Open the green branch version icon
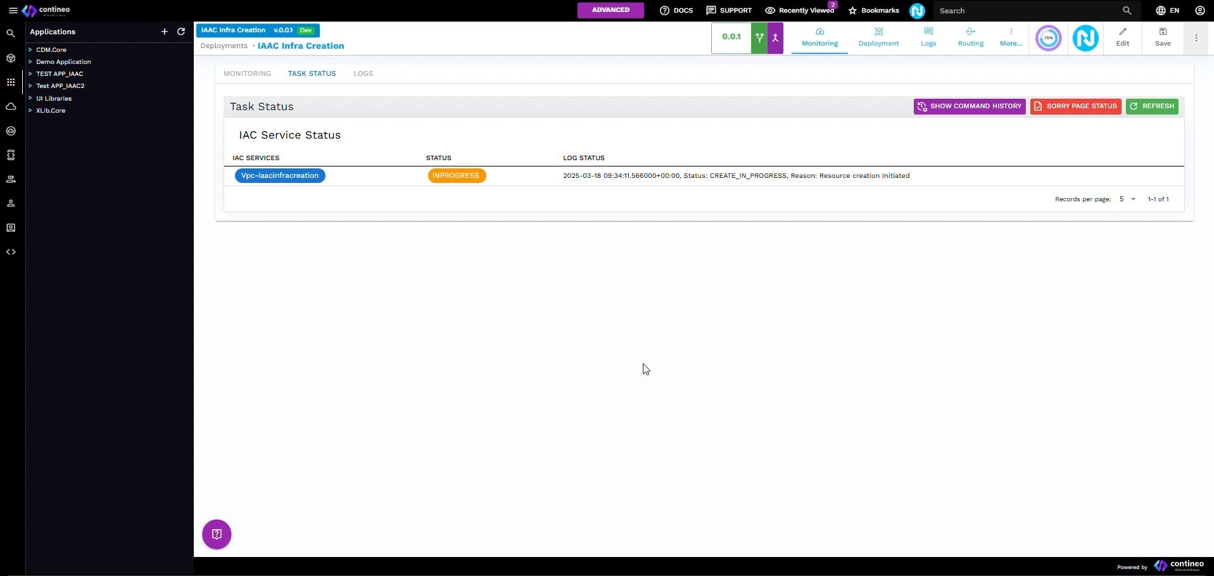This screenshot has height=576, width=1214. tap(759, 38)
